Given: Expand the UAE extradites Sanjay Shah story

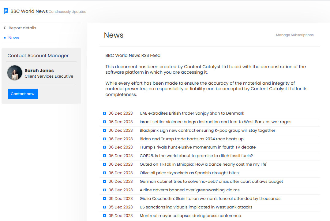Looking at the screenshot, I should click(x=104, y=113).
